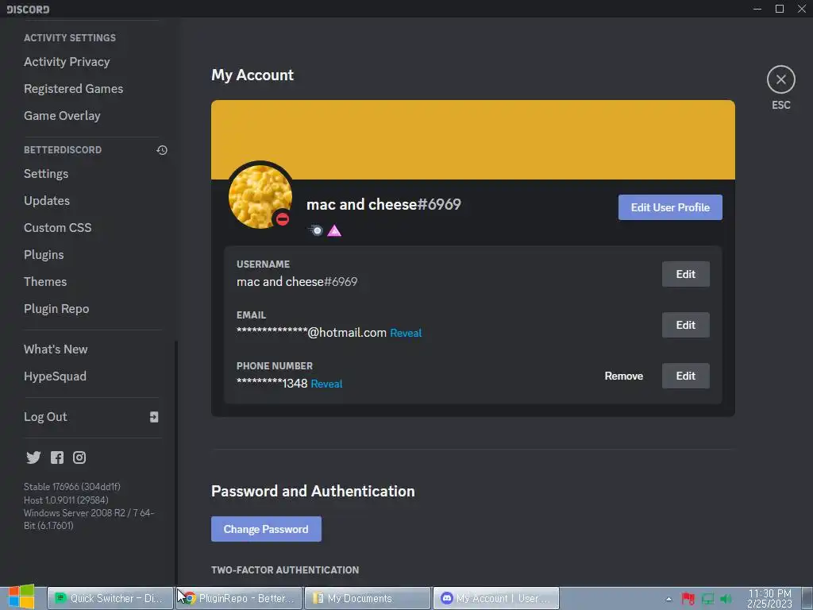
Task: Open Activity Privacy settings
Action: [67, 62]
